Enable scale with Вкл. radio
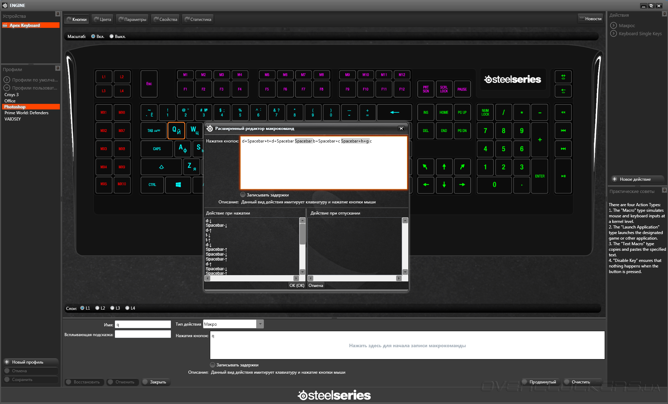The height and width of the screenshot is (404, 668). click(93, 37)
